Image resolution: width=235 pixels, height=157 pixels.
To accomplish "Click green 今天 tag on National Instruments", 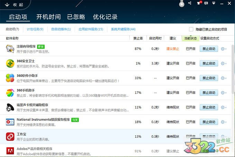I will tap(75, 120).
